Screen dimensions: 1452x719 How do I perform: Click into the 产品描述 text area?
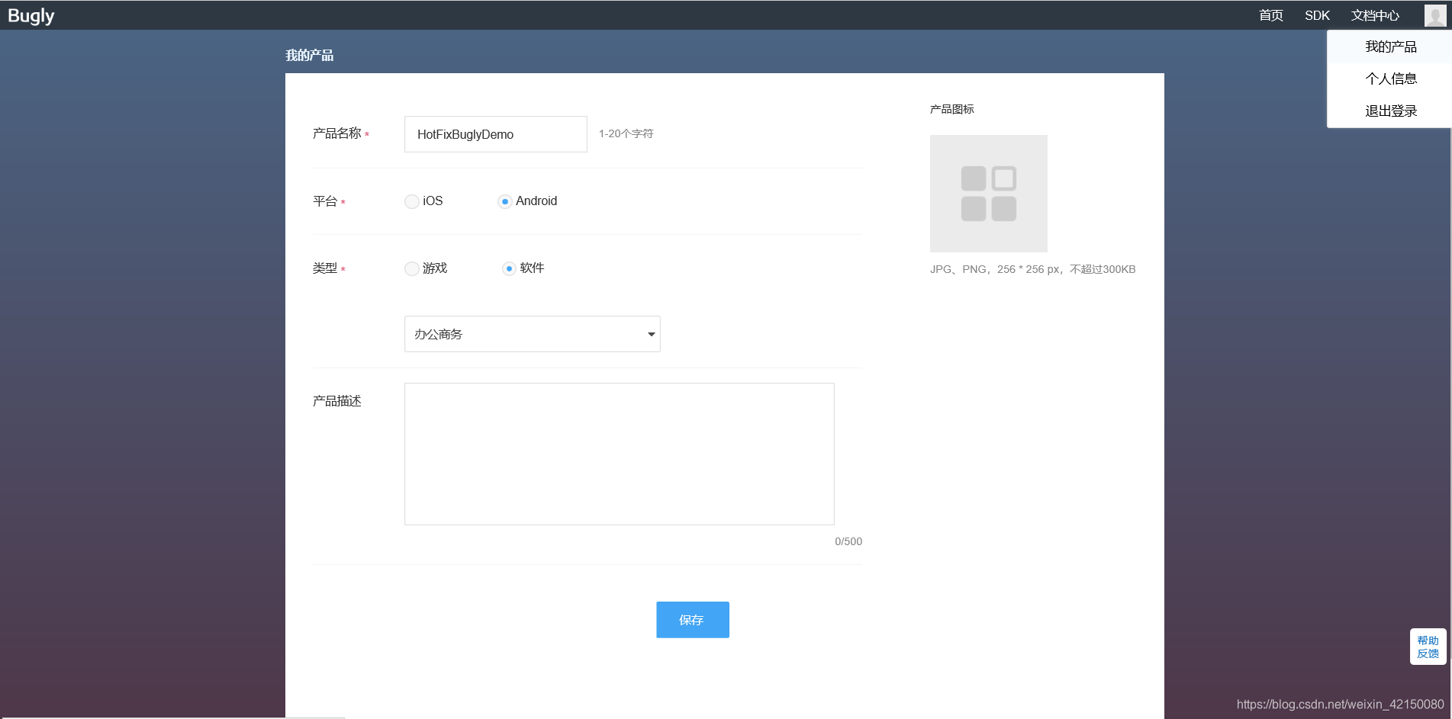[x=619, y=454]
